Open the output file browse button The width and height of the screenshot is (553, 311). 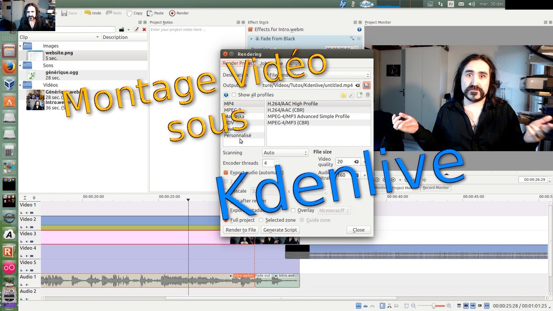tap(366, 85)
